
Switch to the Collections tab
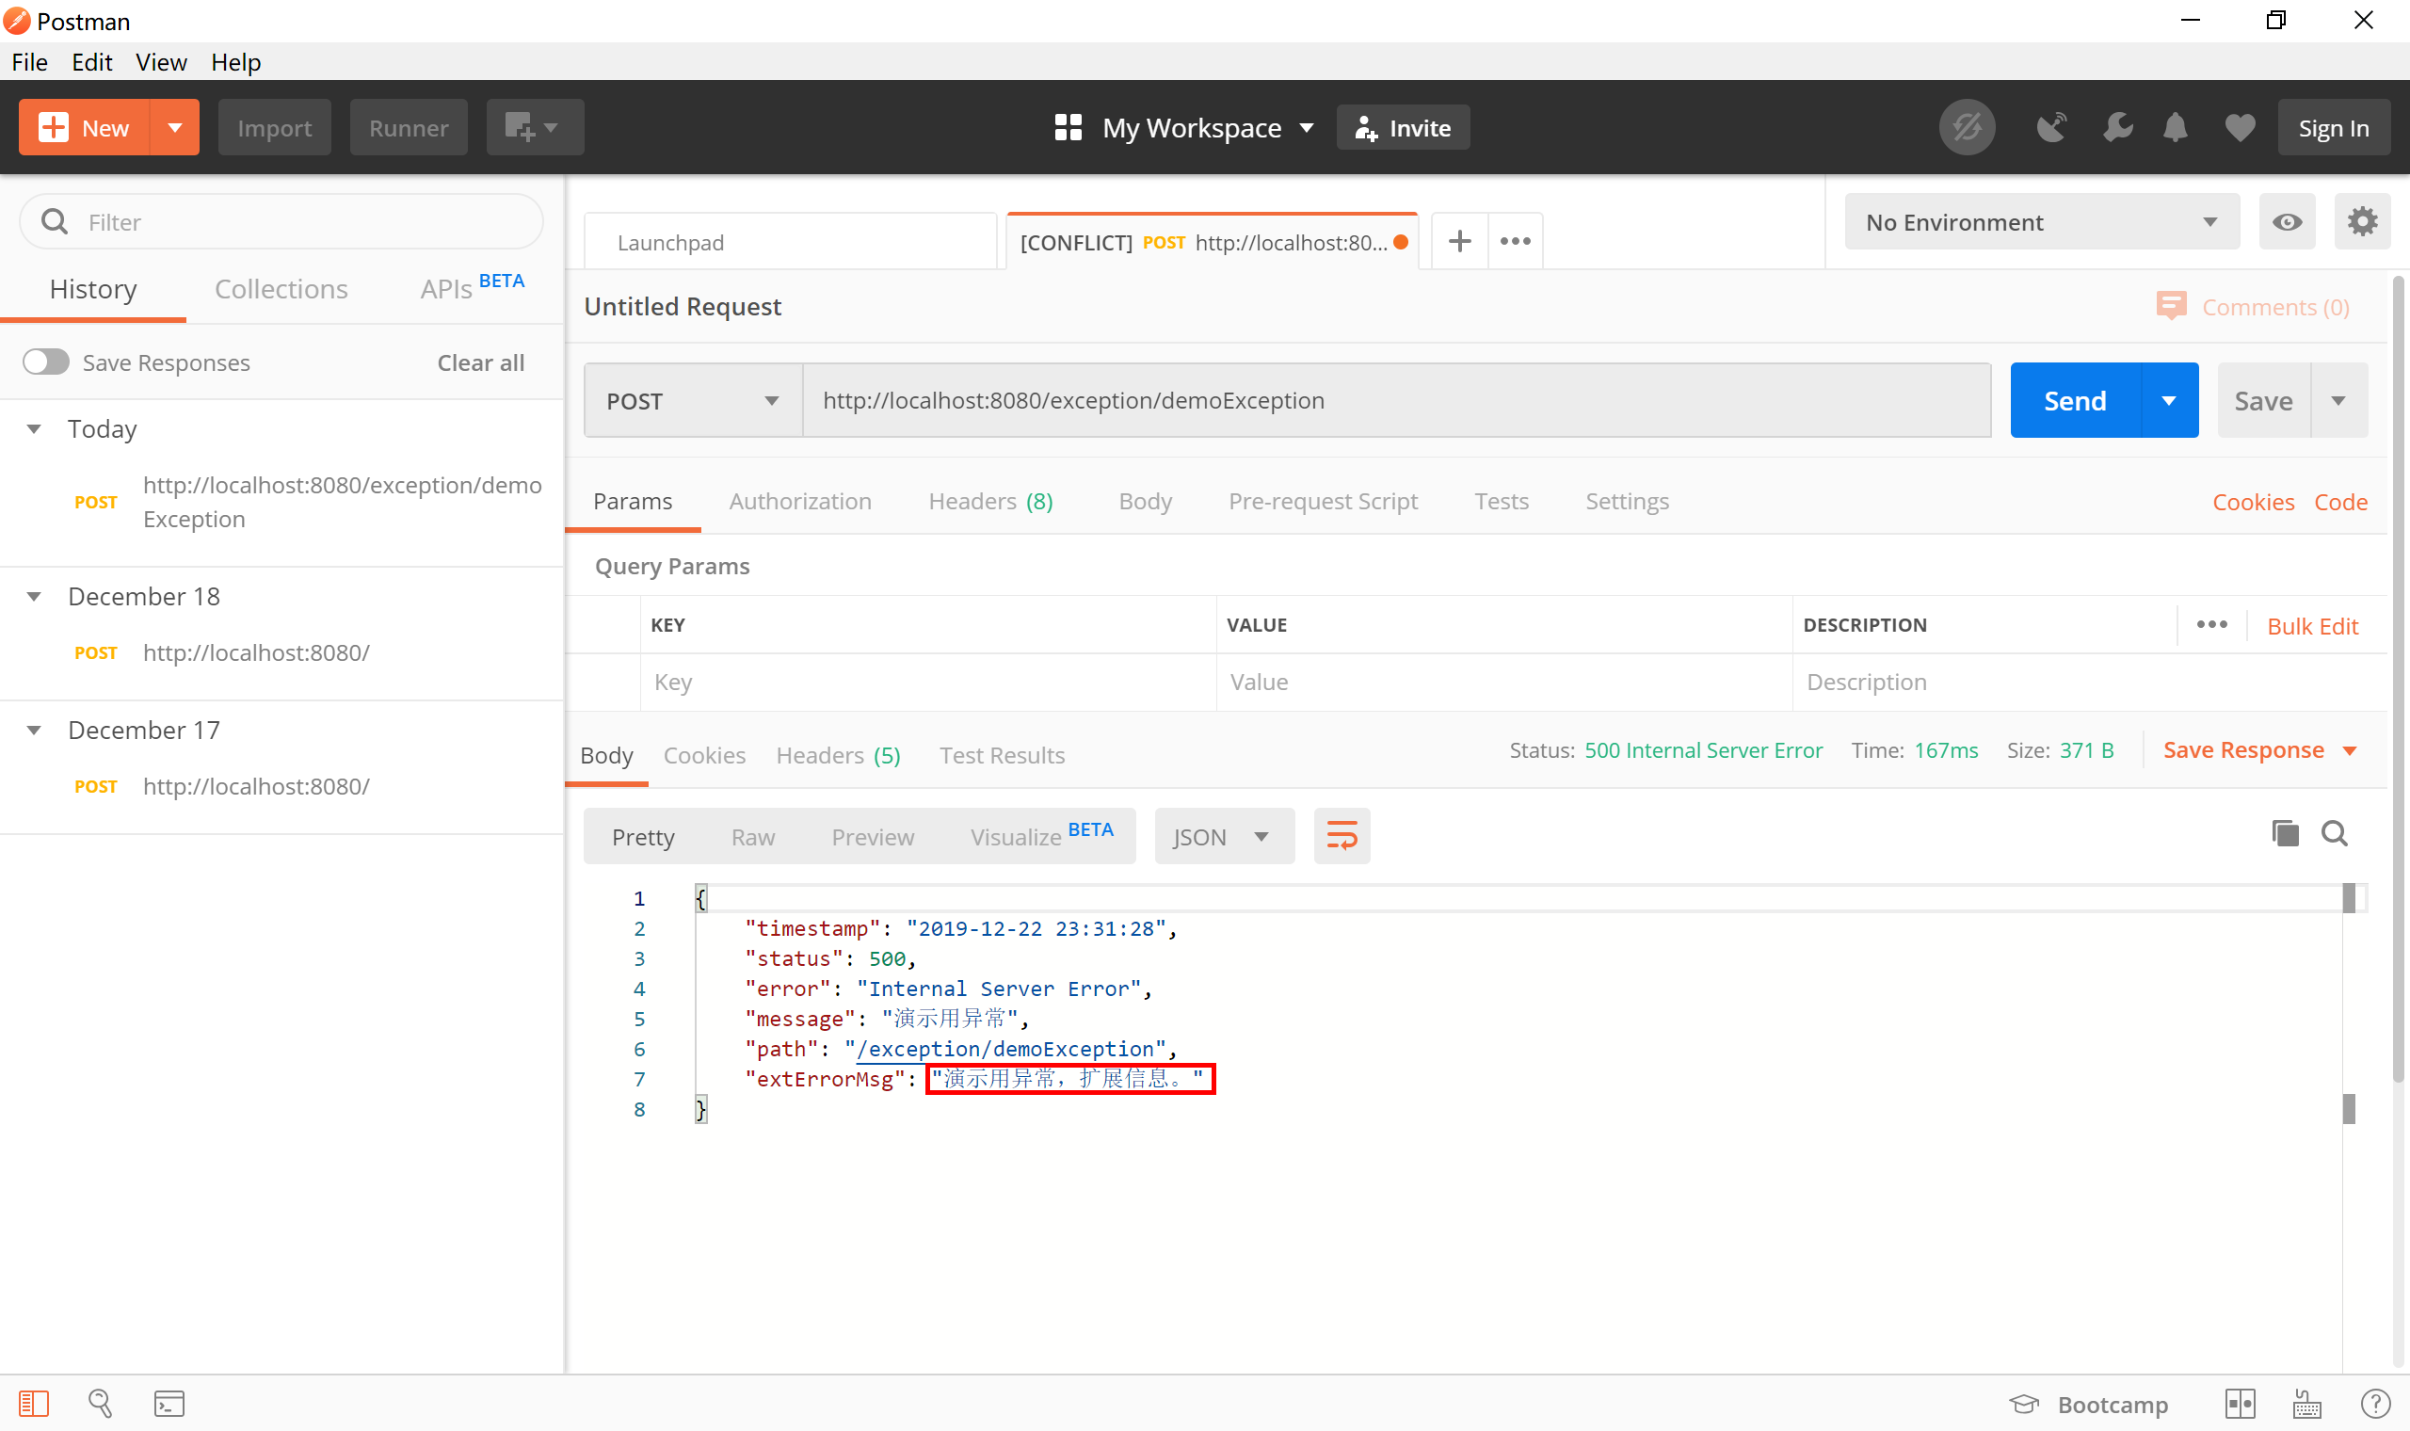[281, 289]
